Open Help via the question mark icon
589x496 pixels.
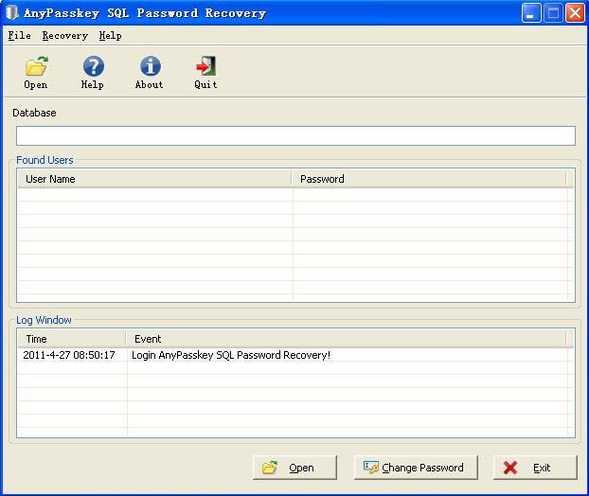[x=93, y=66]
